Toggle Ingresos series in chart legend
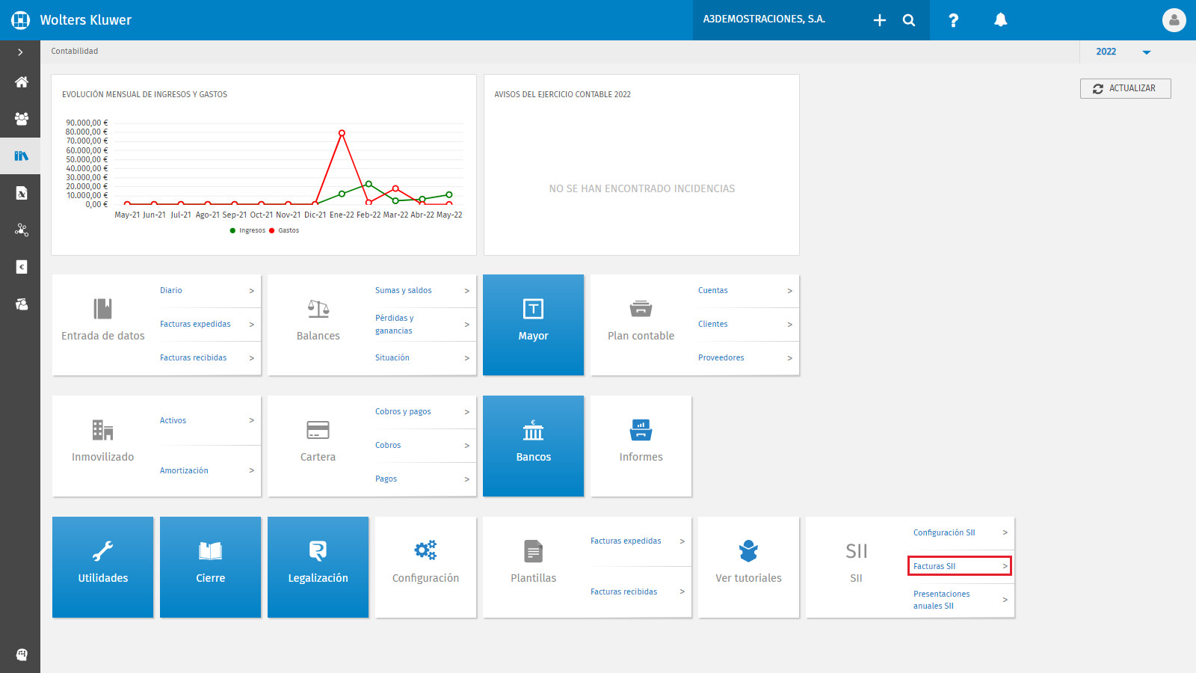Image resolution: width=1196 pixels, height=673 pixels. tap(247, 230)
